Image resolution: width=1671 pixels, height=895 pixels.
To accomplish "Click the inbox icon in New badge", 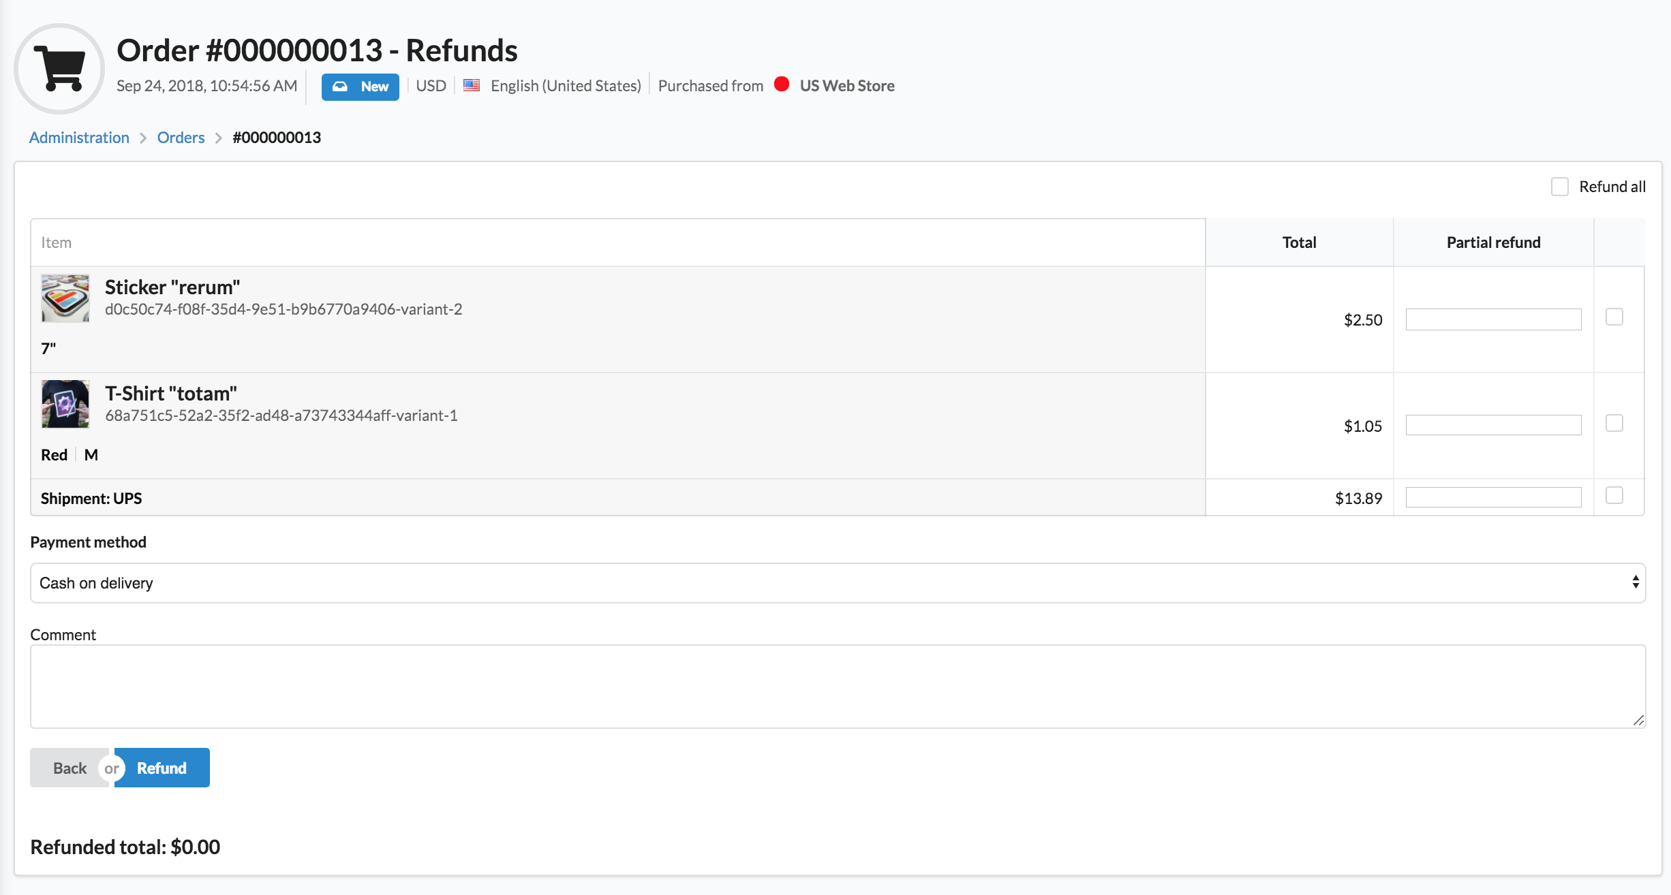I will [340, 87].
